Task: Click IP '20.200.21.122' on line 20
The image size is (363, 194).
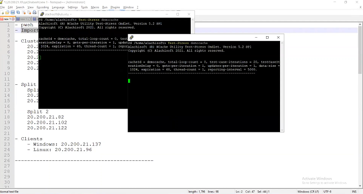Action: (47, 128)
